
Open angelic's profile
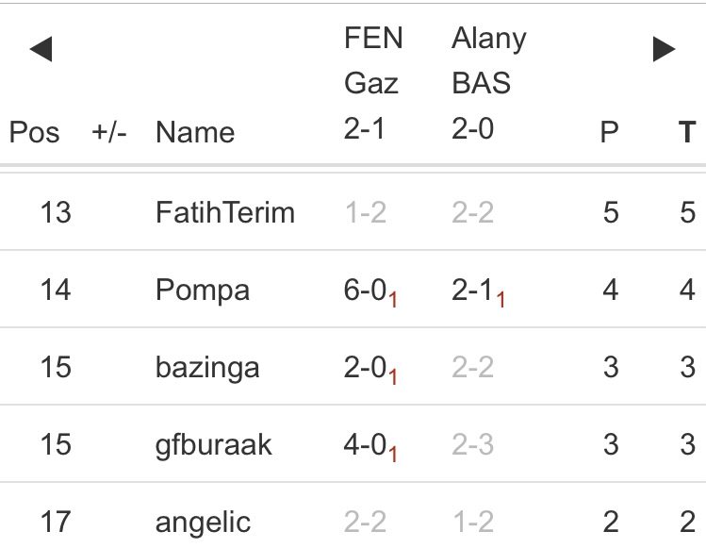tap(204, 521)
